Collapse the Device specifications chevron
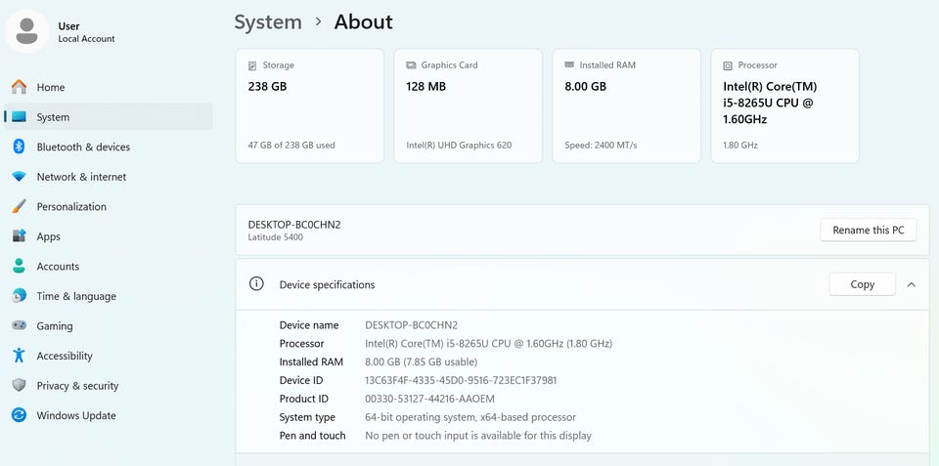 pyautogui.click(x=912, y=284)
